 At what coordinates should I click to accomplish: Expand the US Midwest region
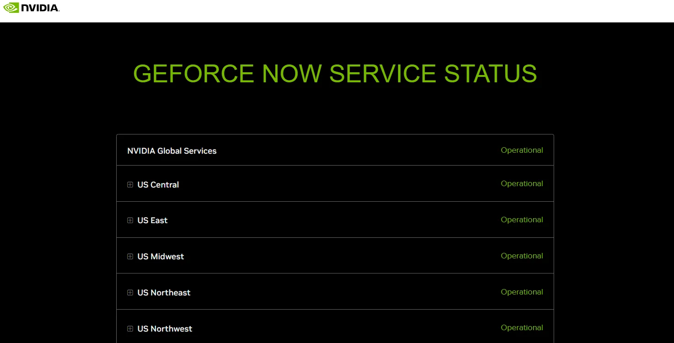click(130, 257)
